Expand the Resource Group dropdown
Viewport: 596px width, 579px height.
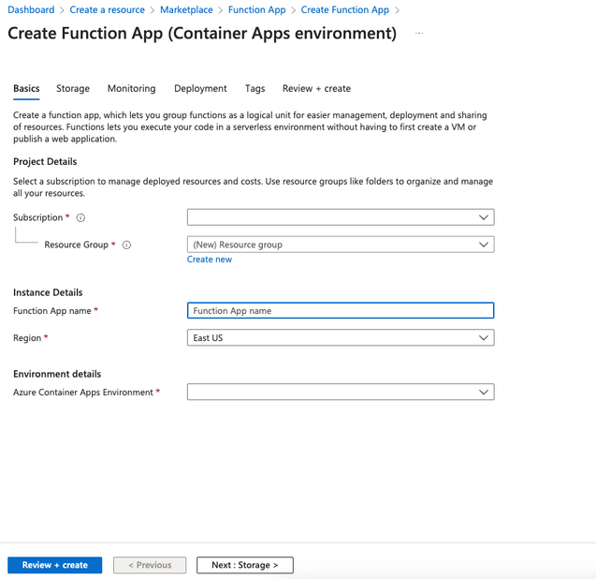tap(341, 245)
